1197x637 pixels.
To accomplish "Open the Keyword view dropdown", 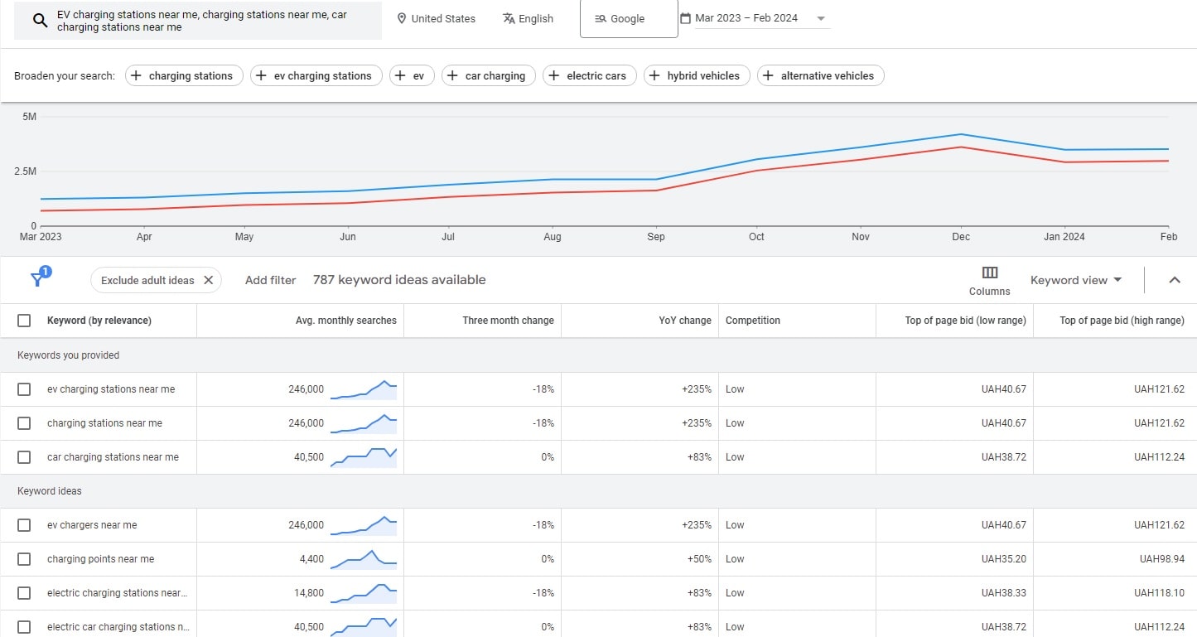I will [x=1076, y=280].
